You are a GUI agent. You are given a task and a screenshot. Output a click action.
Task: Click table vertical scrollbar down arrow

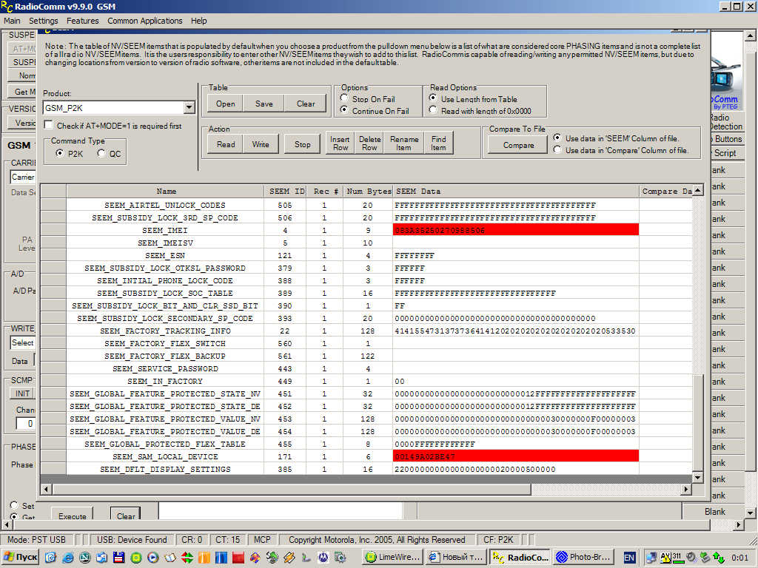click(x=697, y=477)
